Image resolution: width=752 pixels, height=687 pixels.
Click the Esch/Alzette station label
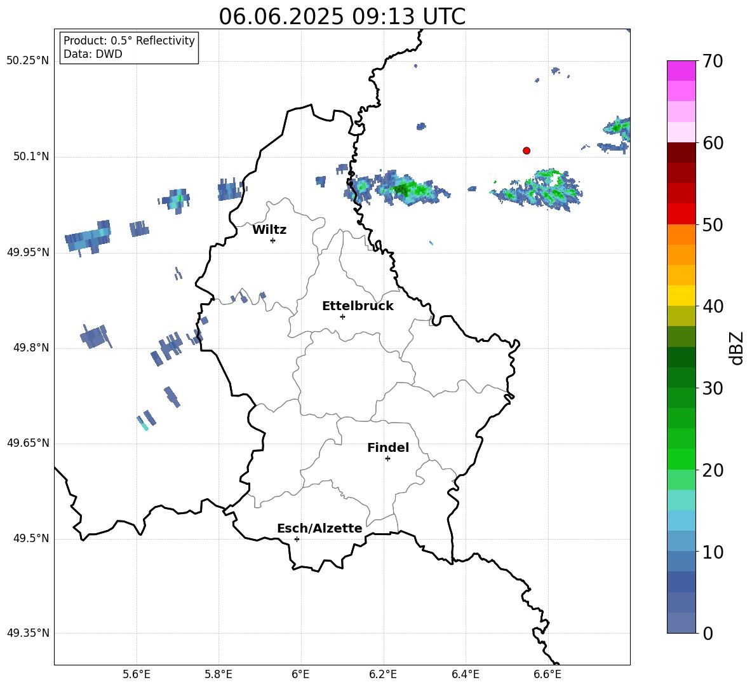(320, 528)
